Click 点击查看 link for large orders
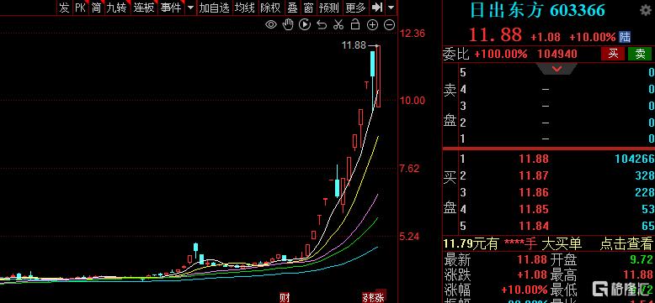This screenshot has height=303, width=655. tap(626, 243)
